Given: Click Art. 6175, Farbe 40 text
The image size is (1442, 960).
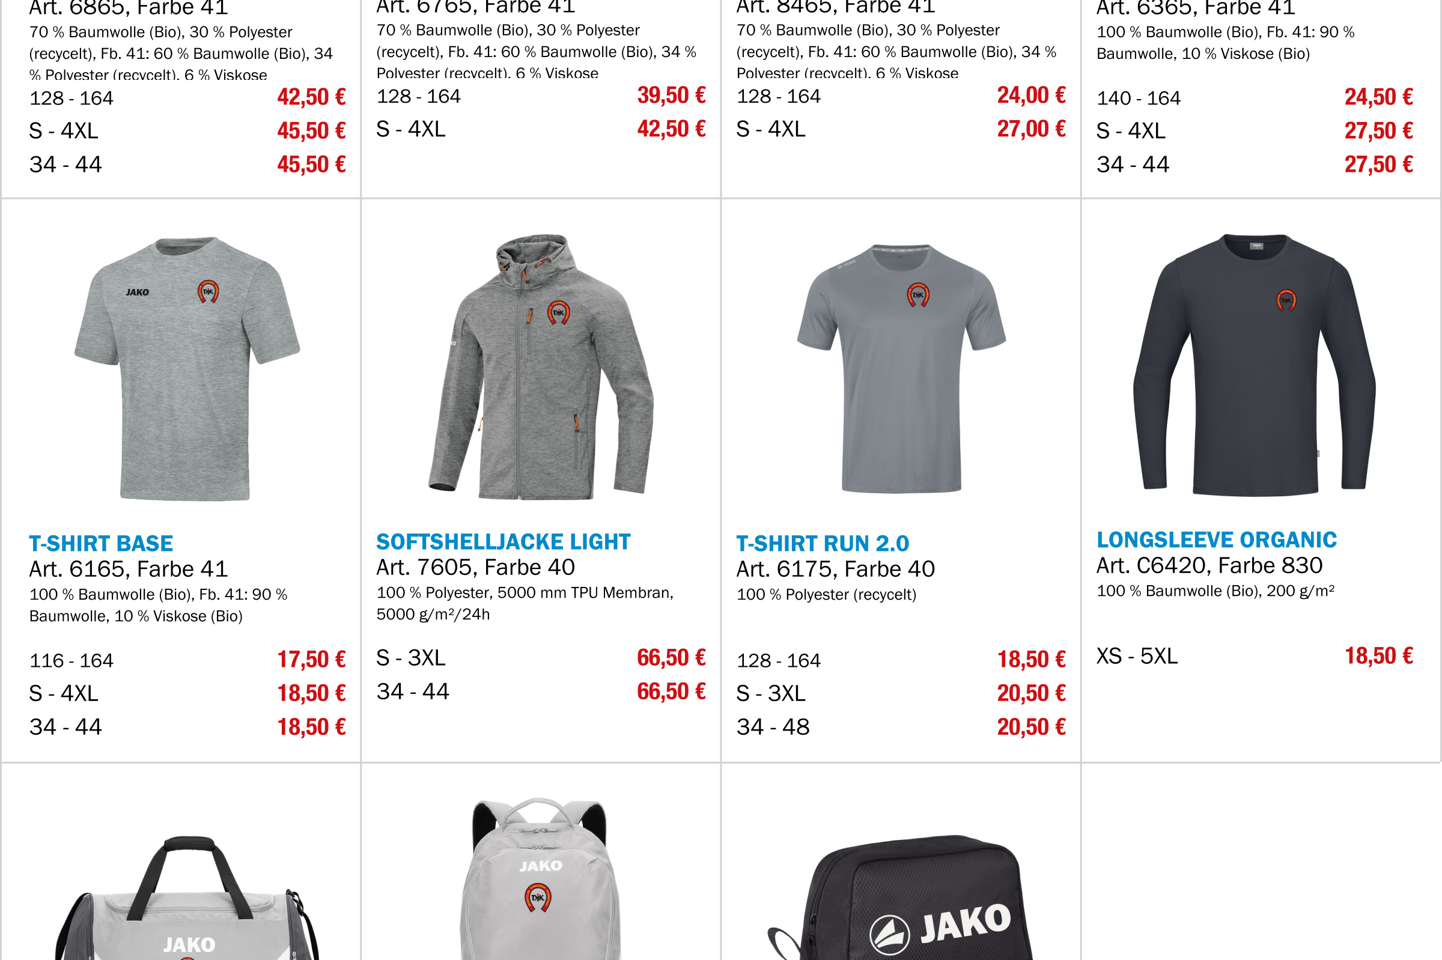Looking at the screenshot, I should click(835, 569).
